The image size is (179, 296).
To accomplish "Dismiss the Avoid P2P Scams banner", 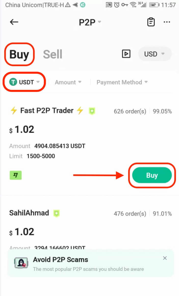I will point(165,258).
